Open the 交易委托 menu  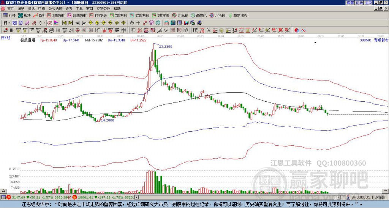(x=103, y=9)
